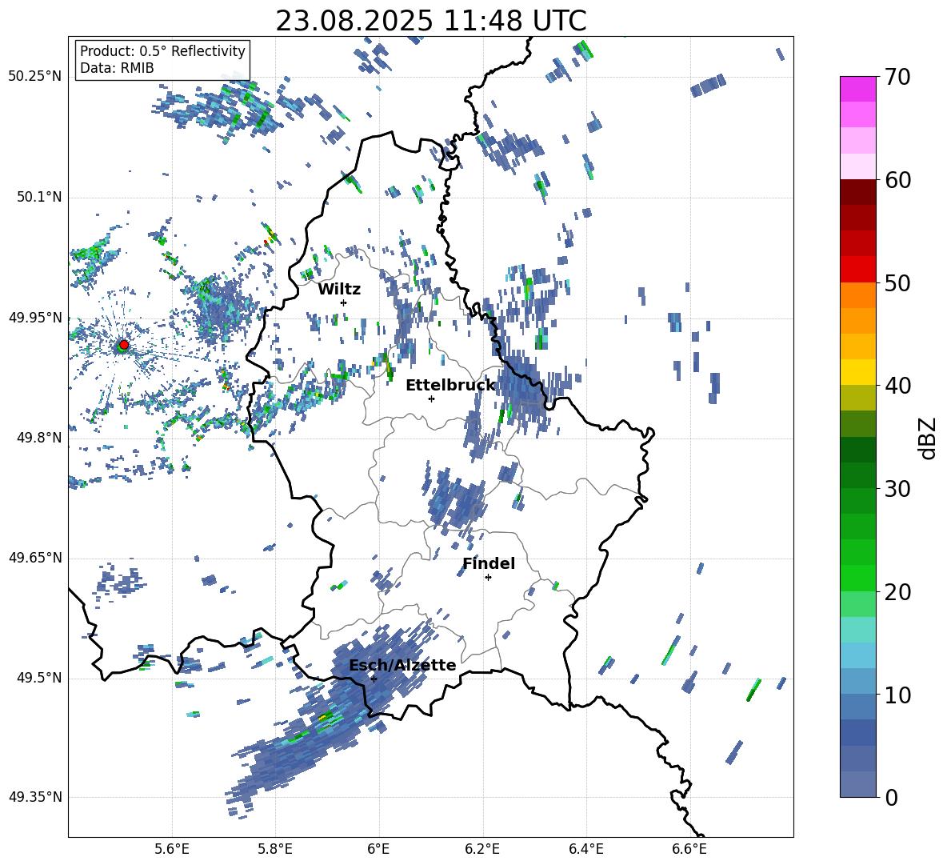Screen dimensions: 947x865
Task: Click the Ettelbruck station cross marker
Action: tap(431, 398)
